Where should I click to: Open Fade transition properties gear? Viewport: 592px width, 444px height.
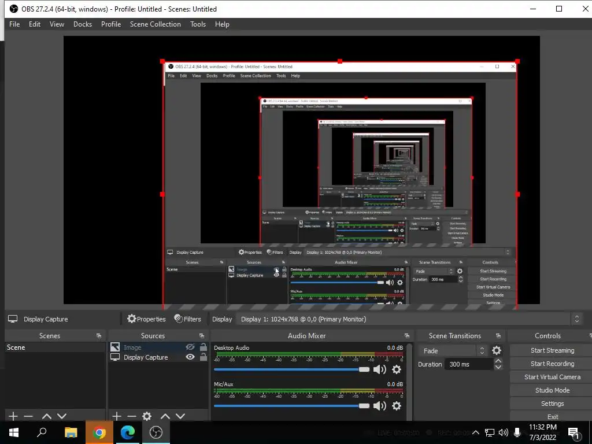[x=497, y=350]
